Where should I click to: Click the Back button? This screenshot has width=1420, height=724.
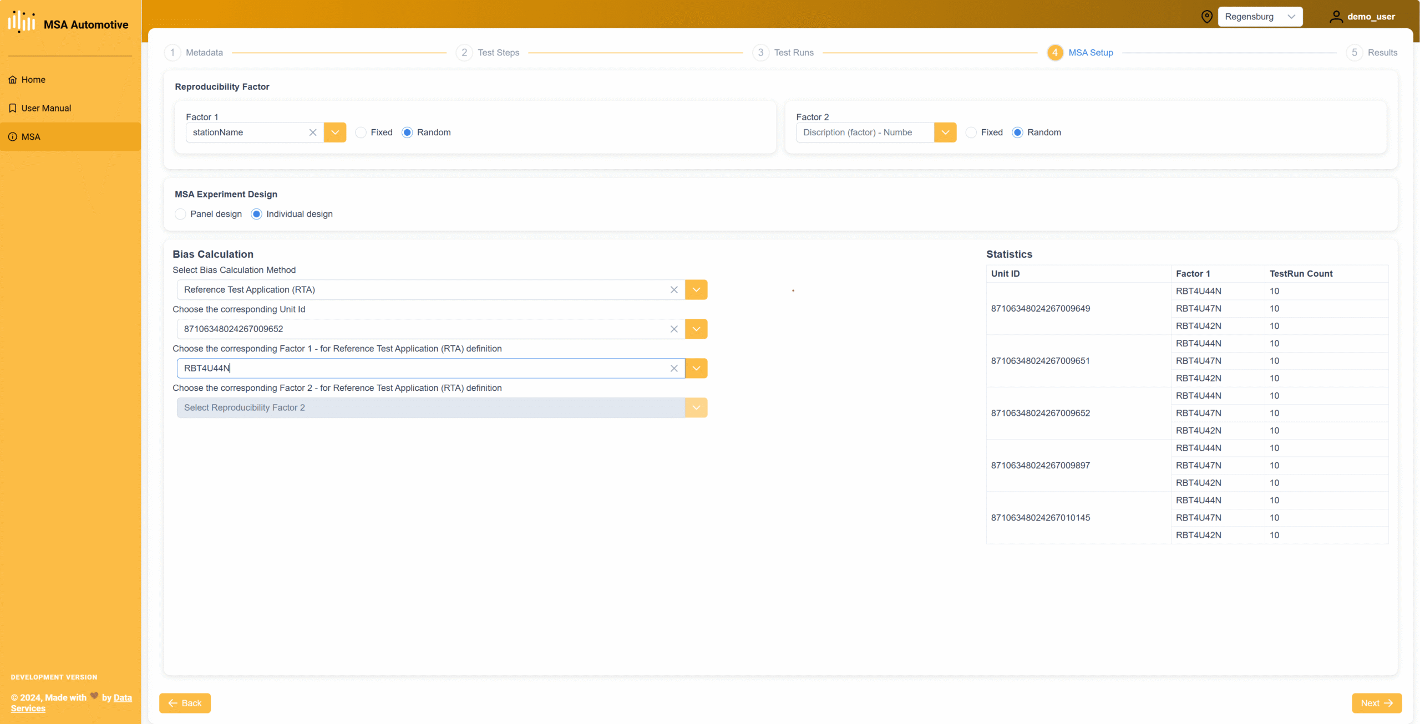click(x=185, y=703)
